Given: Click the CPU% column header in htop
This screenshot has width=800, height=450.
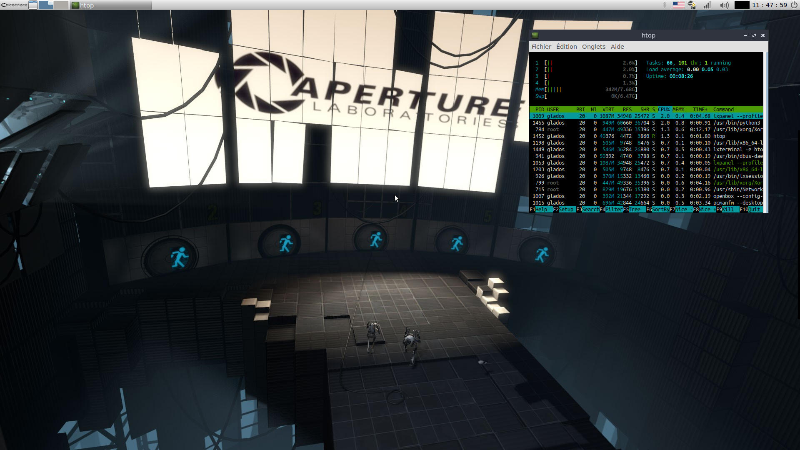Looking at the screenshot, I should 664,110.
